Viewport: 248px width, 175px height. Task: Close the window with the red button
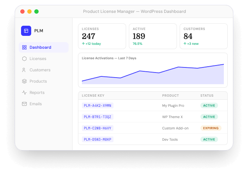tap(23, 12)
